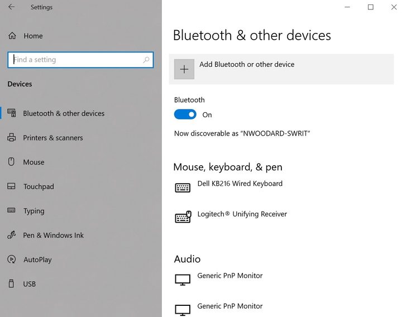Select the Printers & scanners icon

(x=12, y=138)
